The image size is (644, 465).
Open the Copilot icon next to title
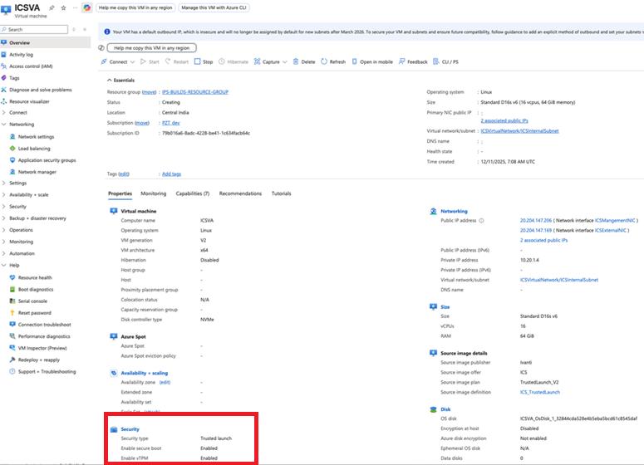point(86,7)
